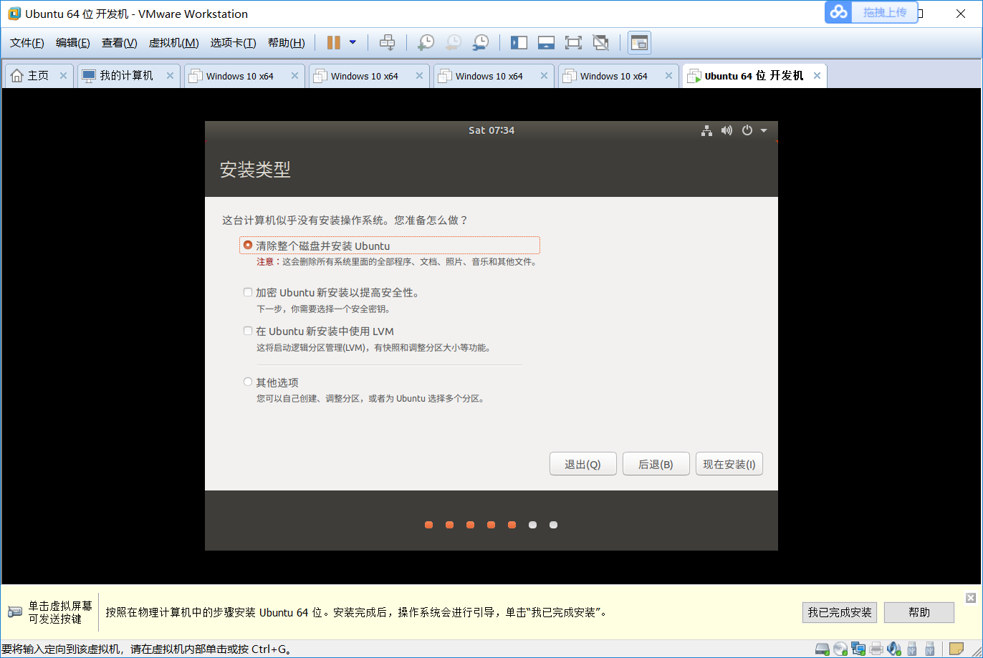Click the 后退(B) button

pos(656,464)
